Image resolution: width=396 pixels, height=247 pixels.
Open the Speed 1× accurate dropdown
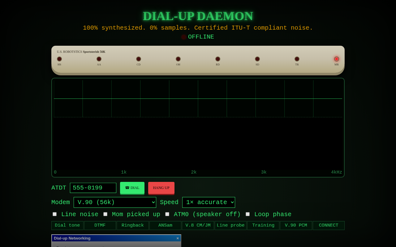pos(209,203)
